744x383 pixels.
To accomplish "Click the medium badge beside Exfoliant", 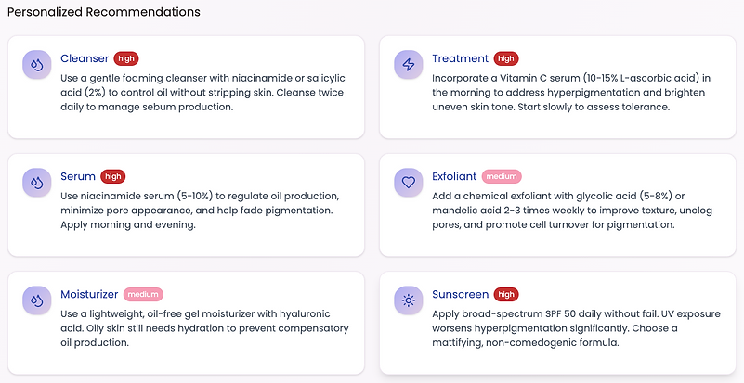I will click(x=502, y=177).
